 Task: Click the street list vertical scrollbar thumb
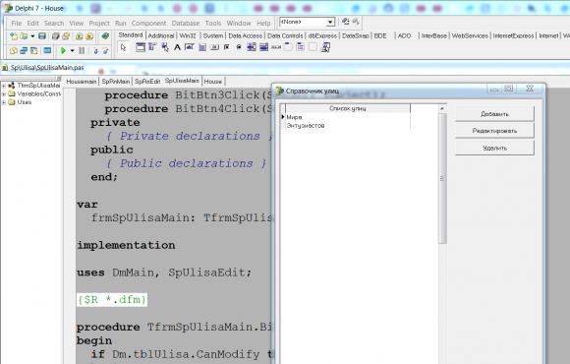pyautogui.click(x=442, y=178)
